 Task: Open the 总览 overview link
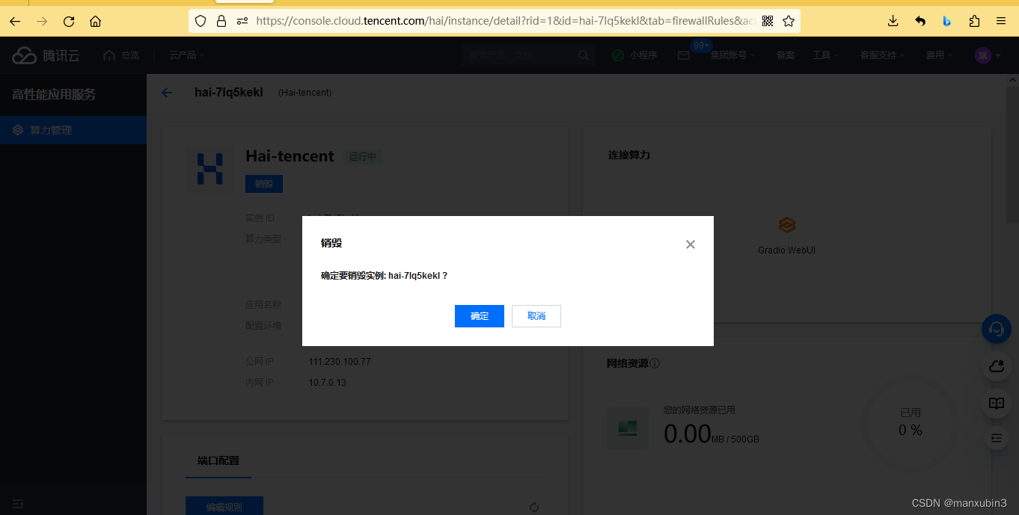pyautogui.click(x=122, y=55)
